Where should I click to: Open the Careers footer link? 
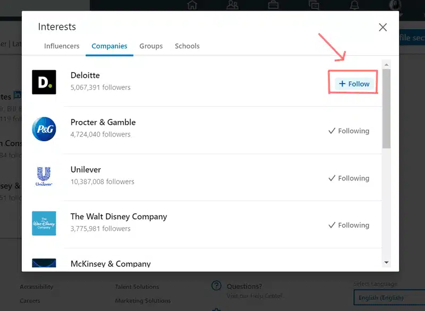[30, 301]
